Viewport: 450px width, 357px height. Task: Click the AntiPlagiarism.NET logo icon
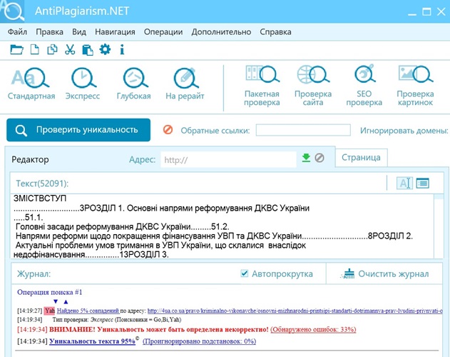pos(12,11)
